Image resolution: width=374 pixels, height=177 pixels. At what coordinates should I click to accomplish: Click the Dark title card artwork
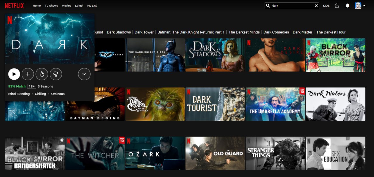50,38
